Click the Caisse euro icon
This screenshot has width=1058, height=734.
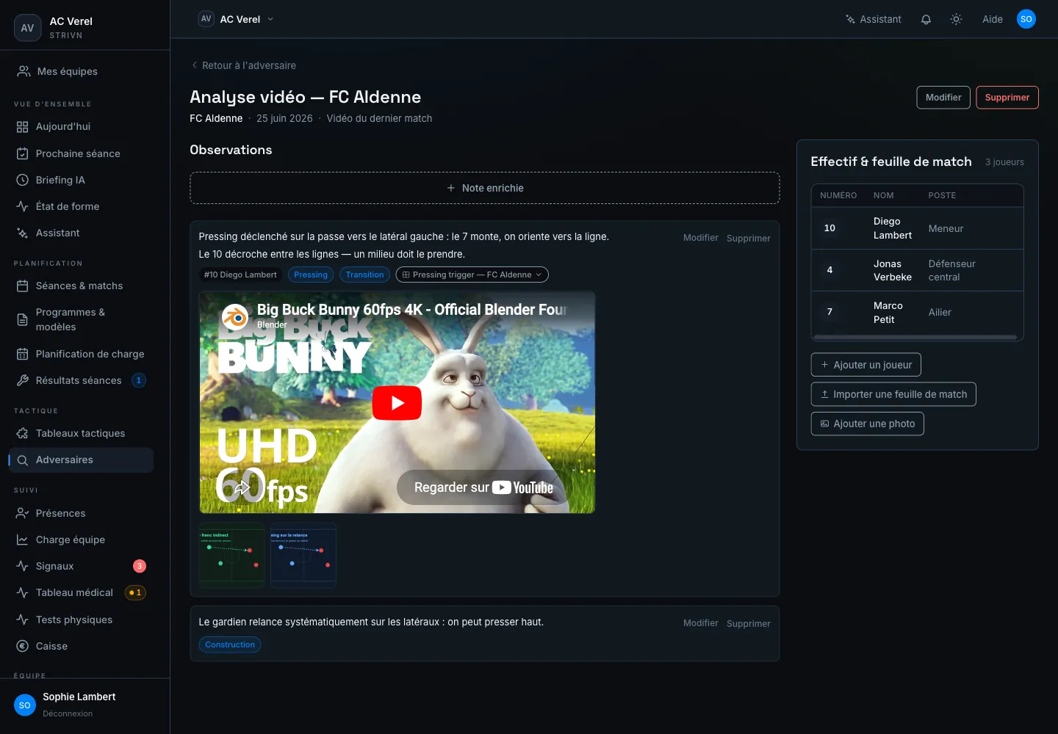click(23, 646)
